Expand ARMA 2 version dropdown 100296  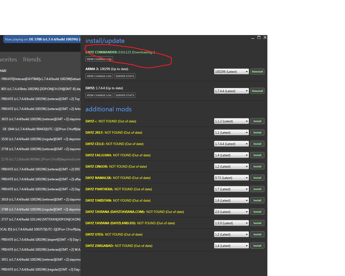click(x=232, y=71)
